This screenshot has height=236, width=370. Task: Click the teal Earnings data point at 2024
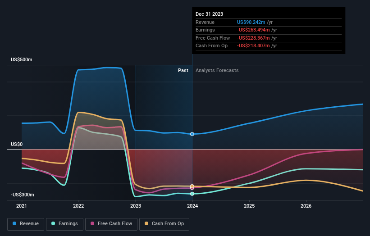(192, 194)
